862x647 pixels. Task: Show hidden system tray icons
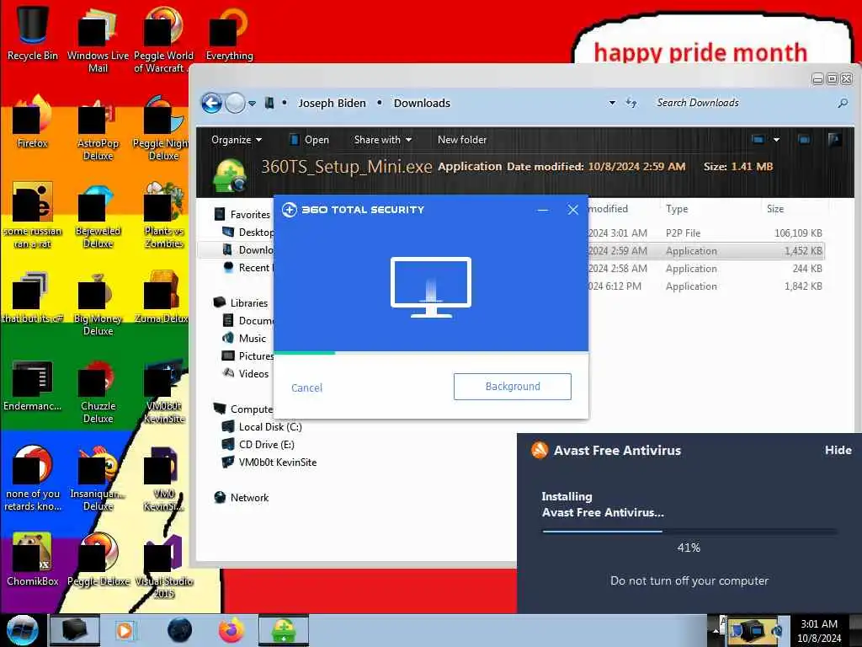click(716, 630)
